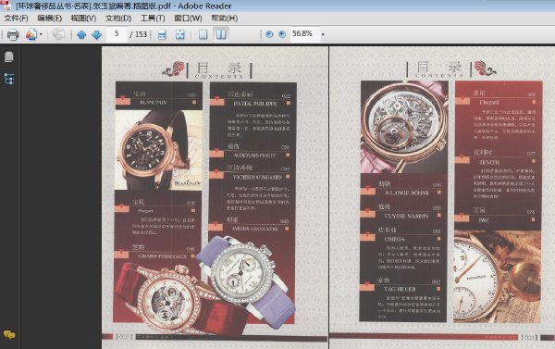Click the skeleton tourbillon watch photo
Viewport: 555px width, 349px height.
pos(404,127)
